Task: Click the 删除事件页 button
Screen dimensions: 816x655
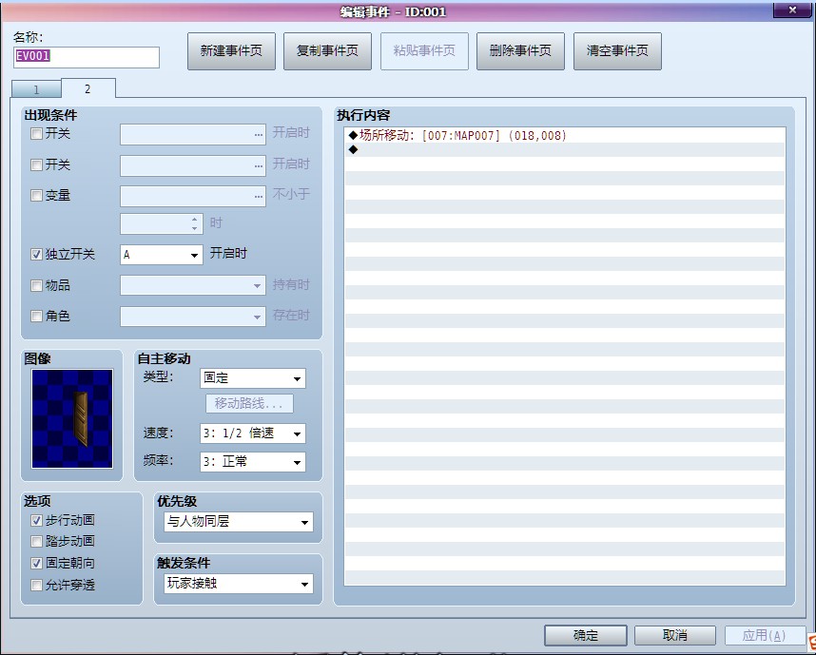Action: click(520, 51)
